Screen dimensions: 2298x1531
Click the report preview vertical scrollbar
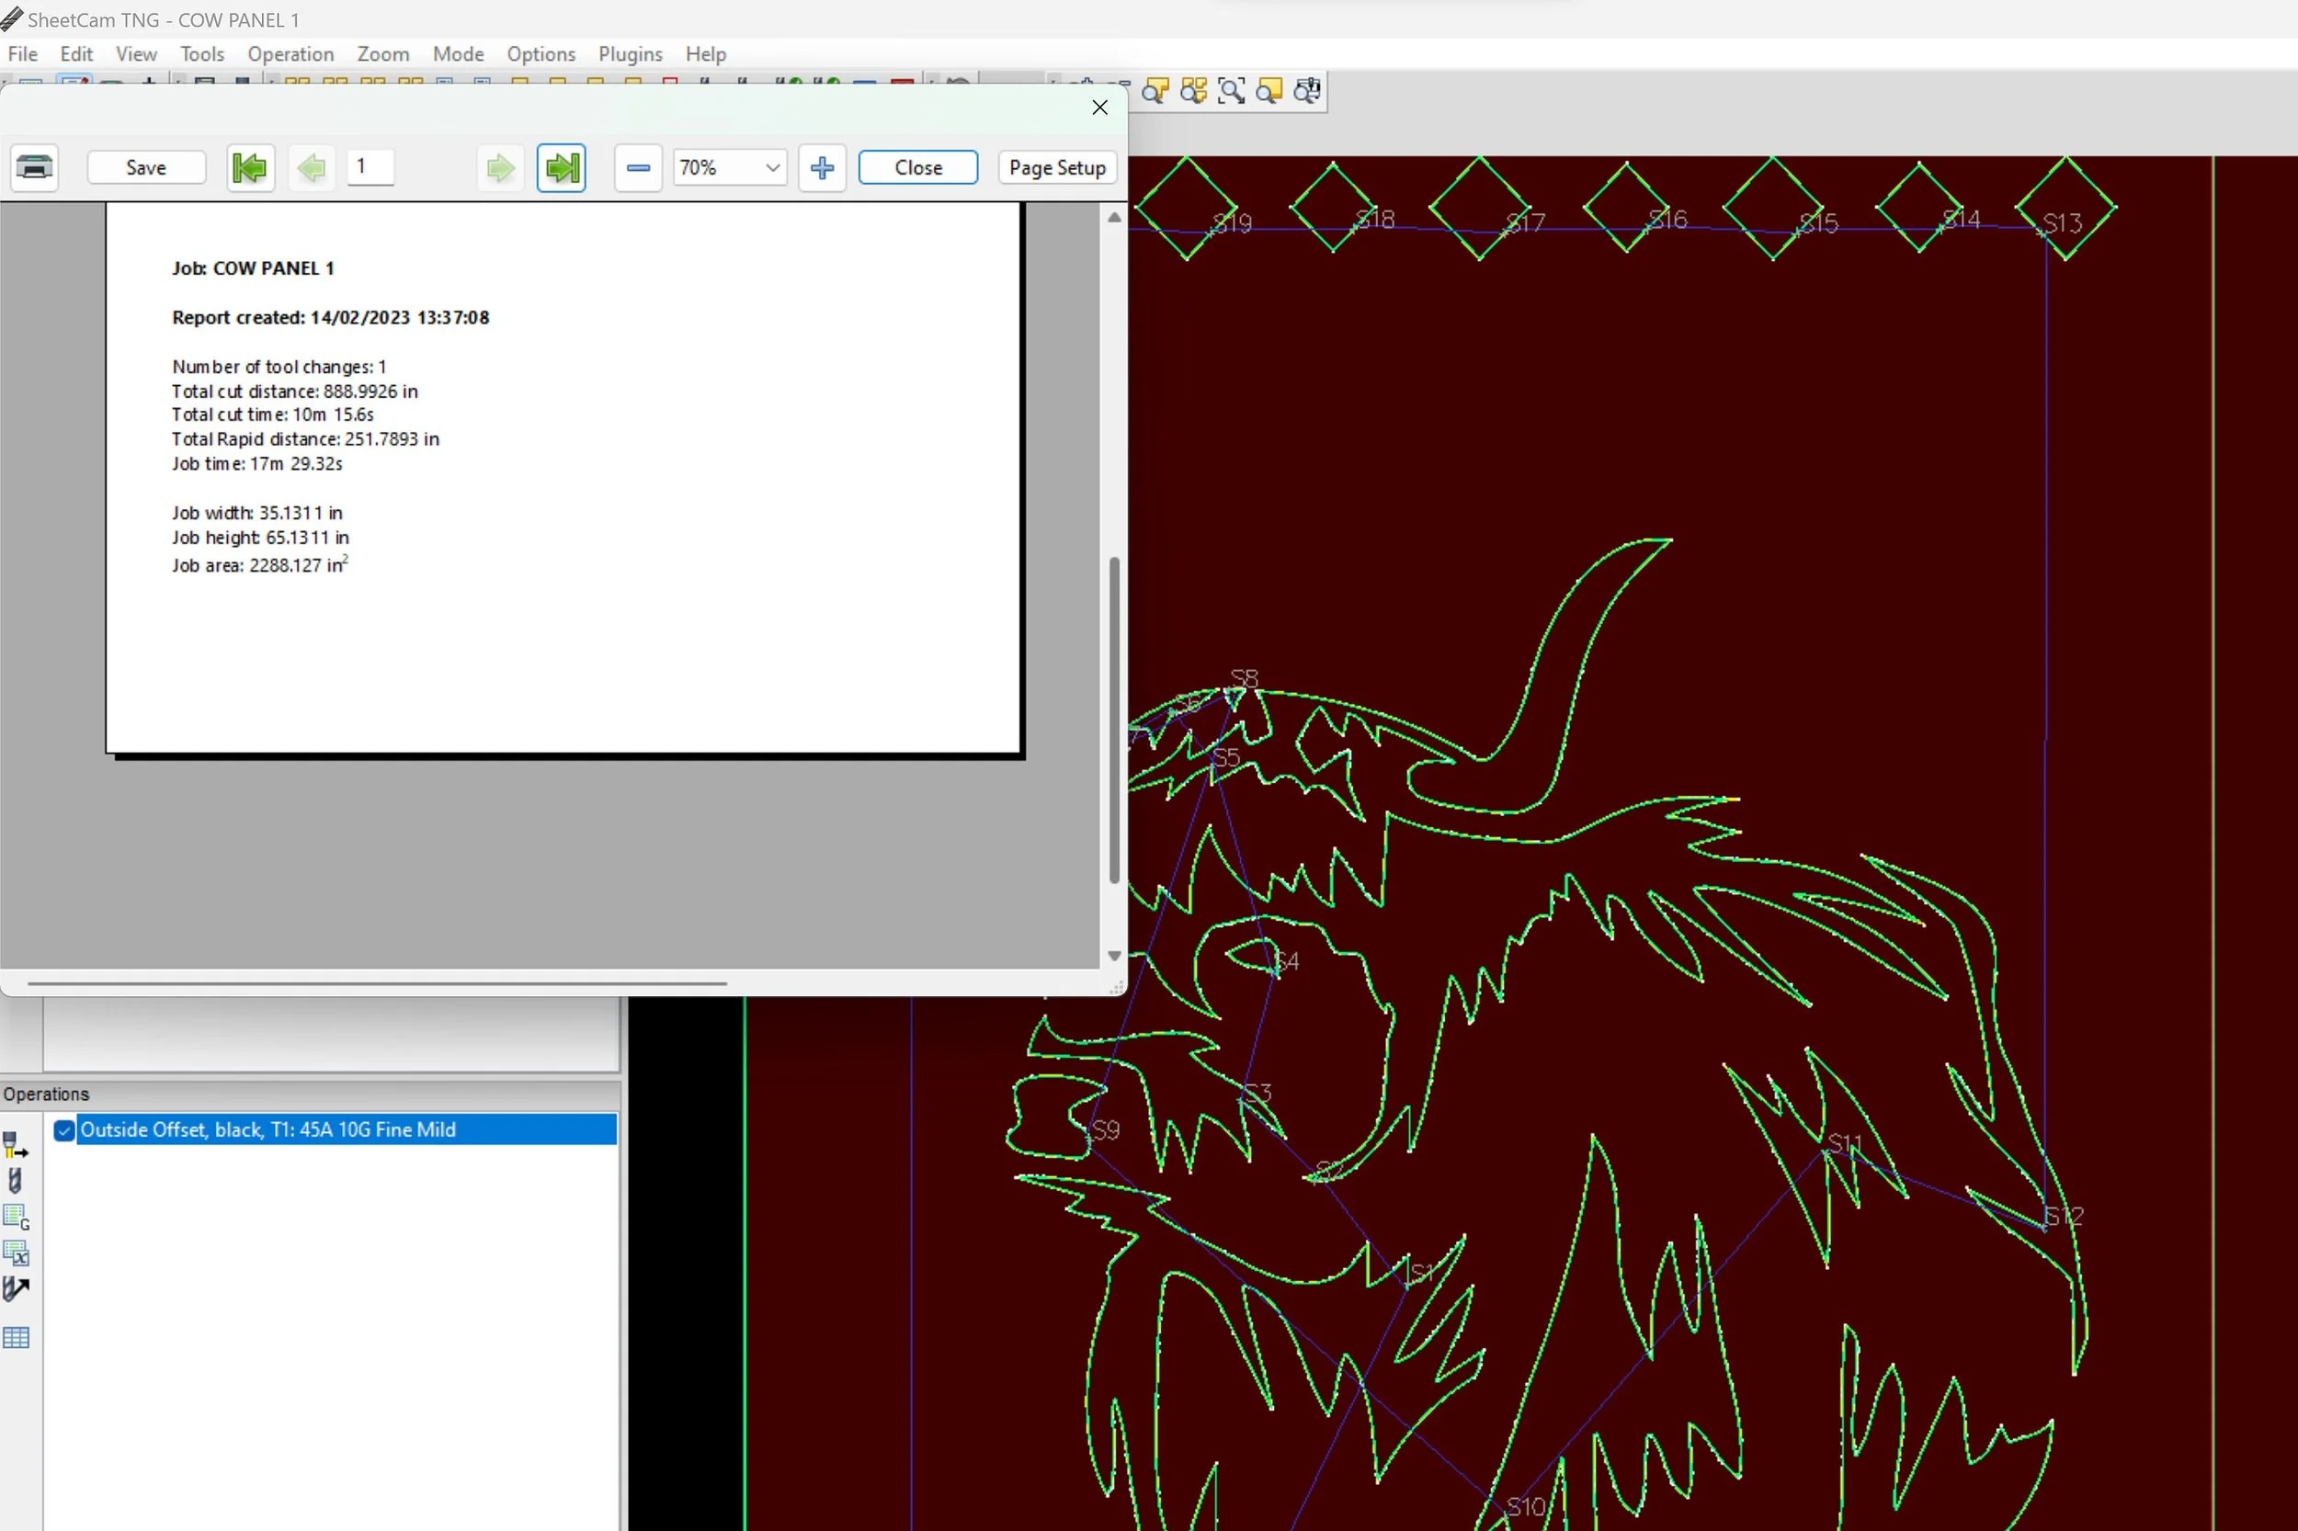pyautogui.click(x=1114, y=720)
